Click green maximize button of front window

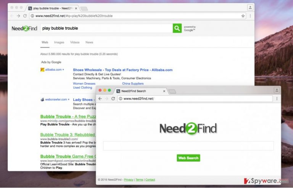(109, 90)
